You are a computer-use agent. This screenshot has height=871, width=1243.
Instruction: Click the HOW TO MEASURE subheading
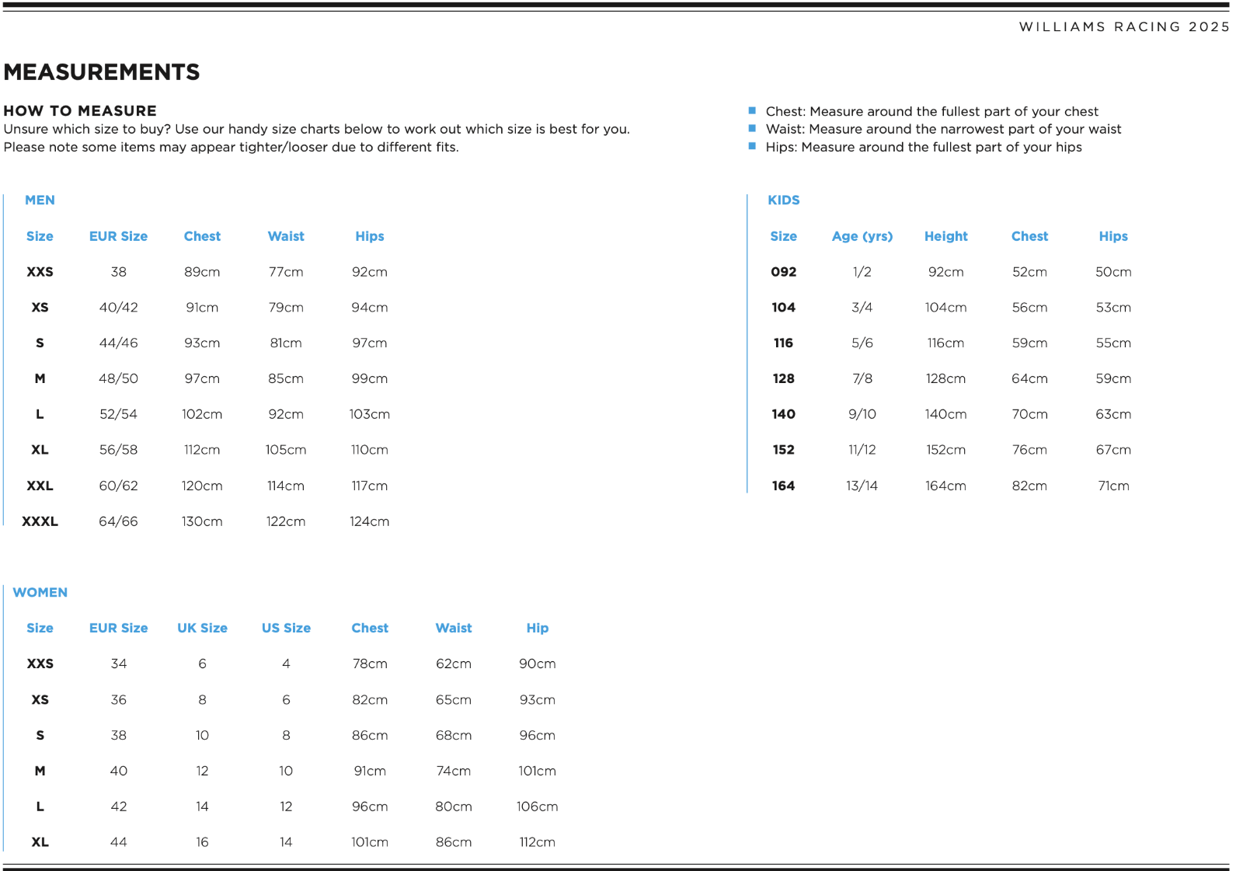(x=80, y=110)
